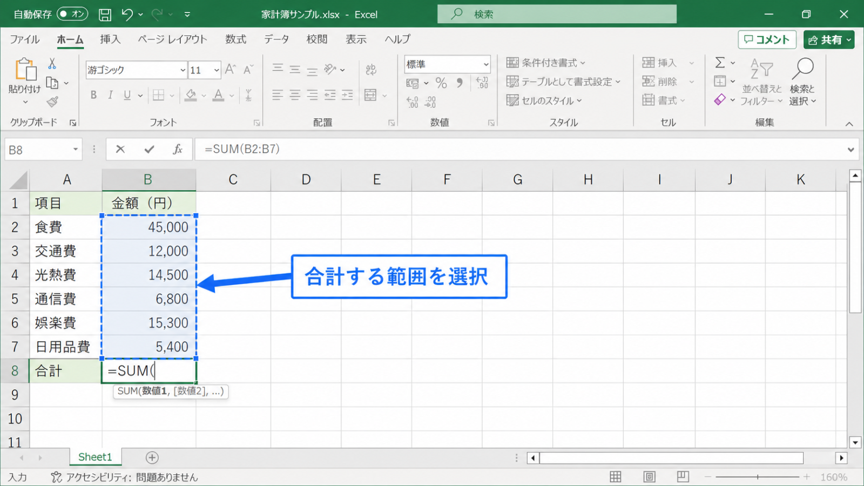864x486 pixels.
Task: Click the 共有 share button
Action: click(x=829, y=39)
